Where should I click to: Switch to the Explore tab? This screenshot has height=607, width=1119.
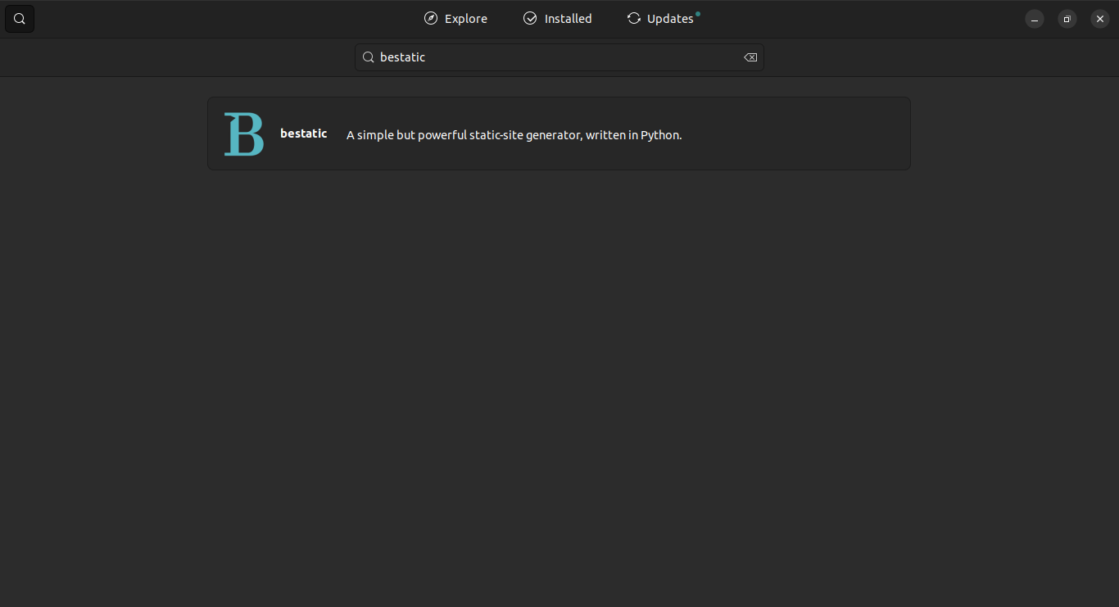point(465,18)
